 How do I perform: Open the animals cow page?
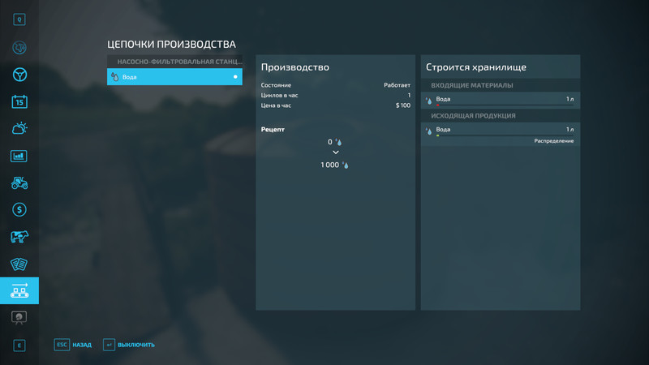19,237
